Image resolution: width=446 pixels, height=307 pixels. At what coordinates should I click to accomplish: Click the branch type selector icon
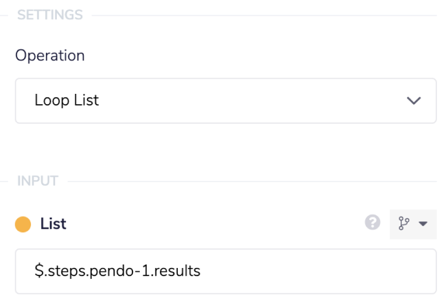tap(405, 224)
